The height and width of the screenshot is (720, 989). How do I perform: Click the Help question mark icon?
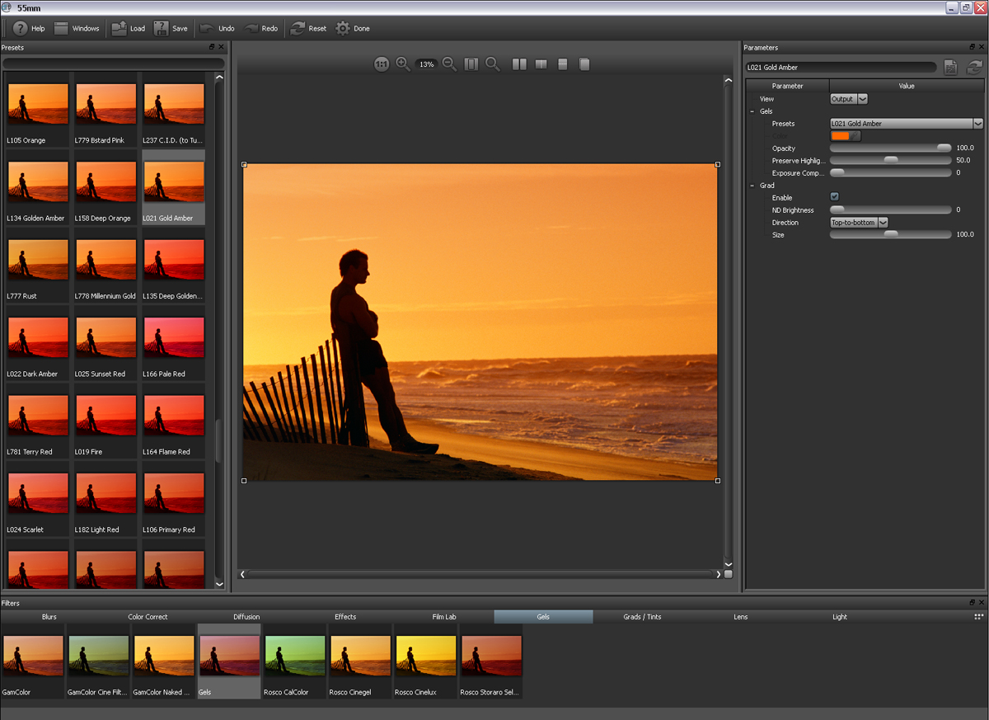[x=21, y=28]
